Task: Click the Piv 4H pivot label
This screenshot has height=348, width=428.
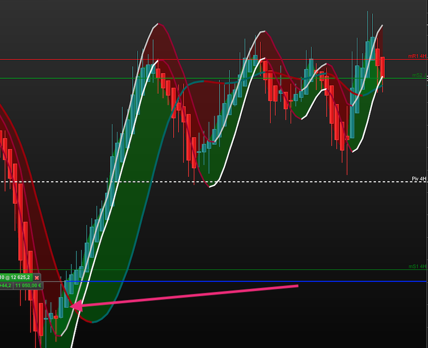Action: [x=419, y=178]
